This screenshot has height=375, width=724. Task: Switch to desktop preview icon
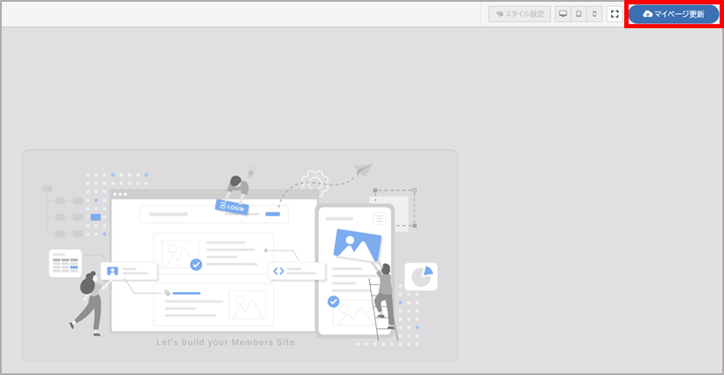562,14
